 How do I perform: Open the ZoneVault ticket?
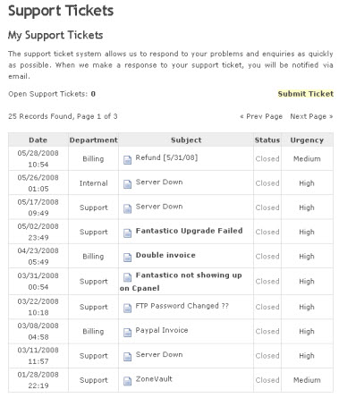(154, 379)
